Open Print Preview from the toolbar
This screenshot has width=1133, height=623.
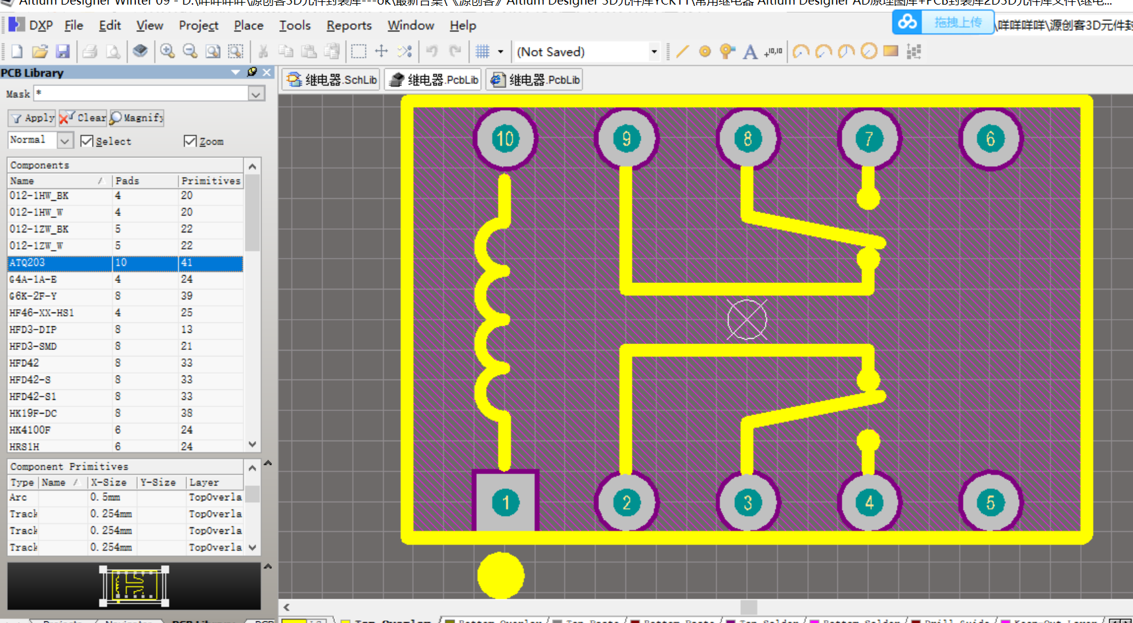(113, 51)
